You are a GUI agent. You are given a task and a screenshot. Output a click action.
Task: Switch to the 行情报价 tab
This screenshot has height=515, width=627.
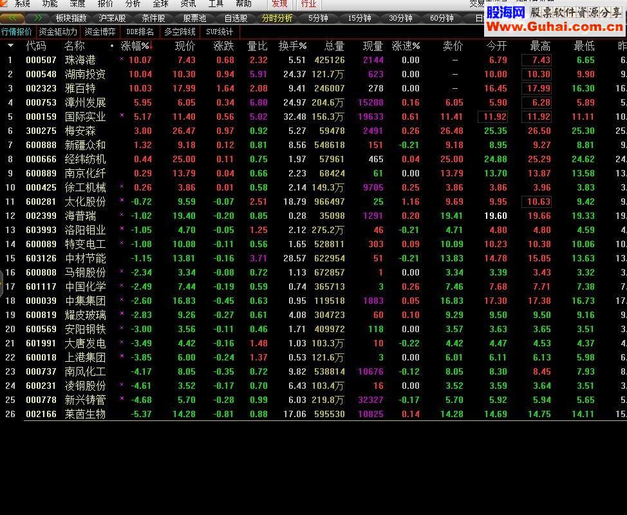(17, 32)
